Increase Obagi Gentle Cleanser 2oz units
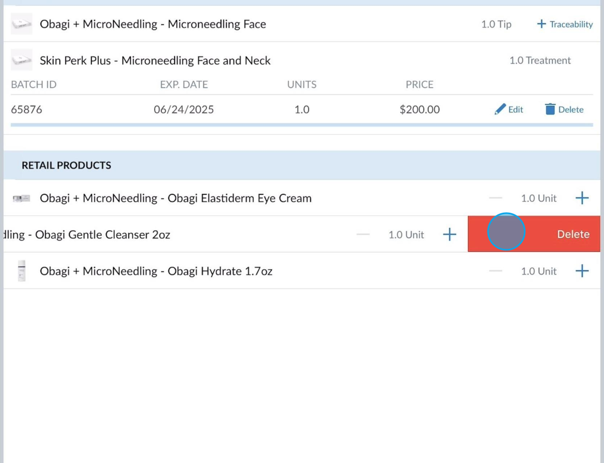This screenshot has height=463, width=604. pos(450,234)
